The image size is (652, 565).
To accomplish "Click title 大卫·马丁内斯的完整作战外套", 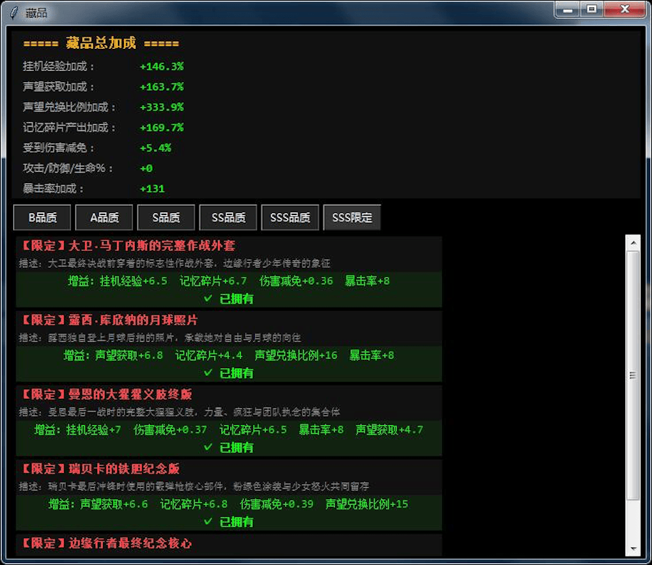I will pos(152,246).
